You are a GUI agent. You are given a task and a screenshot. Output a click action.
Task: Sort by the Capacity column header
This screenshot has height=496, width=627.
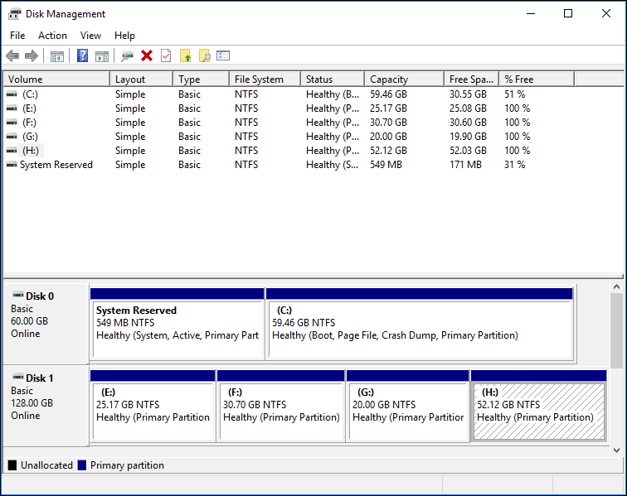pos(404,79)
